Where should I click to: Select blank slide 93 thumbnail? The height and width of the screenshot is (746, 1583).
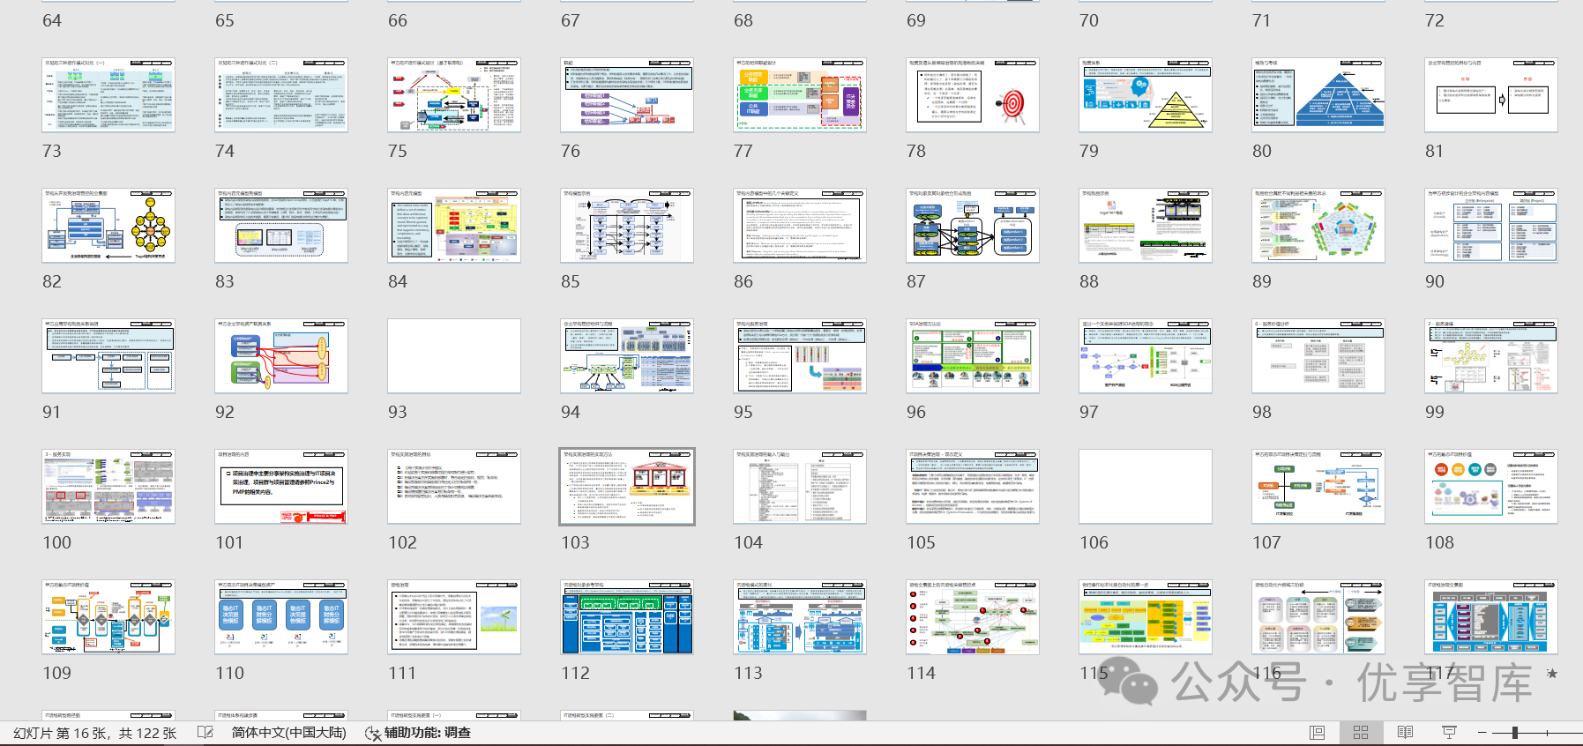tap(454, 356)
